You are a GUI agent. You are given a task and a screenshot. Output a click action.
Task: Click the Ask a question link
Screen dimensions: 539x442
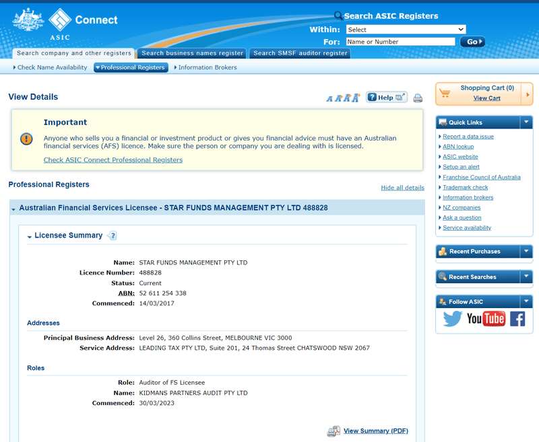[x=462, y=217]
